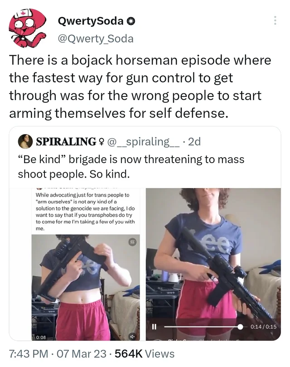Image resolution: width=290 pixels, height=367 pixels.
Task: Open the 7:43 PM · 07 Mar 23 timestamp
Action: [x=58, y=354]
